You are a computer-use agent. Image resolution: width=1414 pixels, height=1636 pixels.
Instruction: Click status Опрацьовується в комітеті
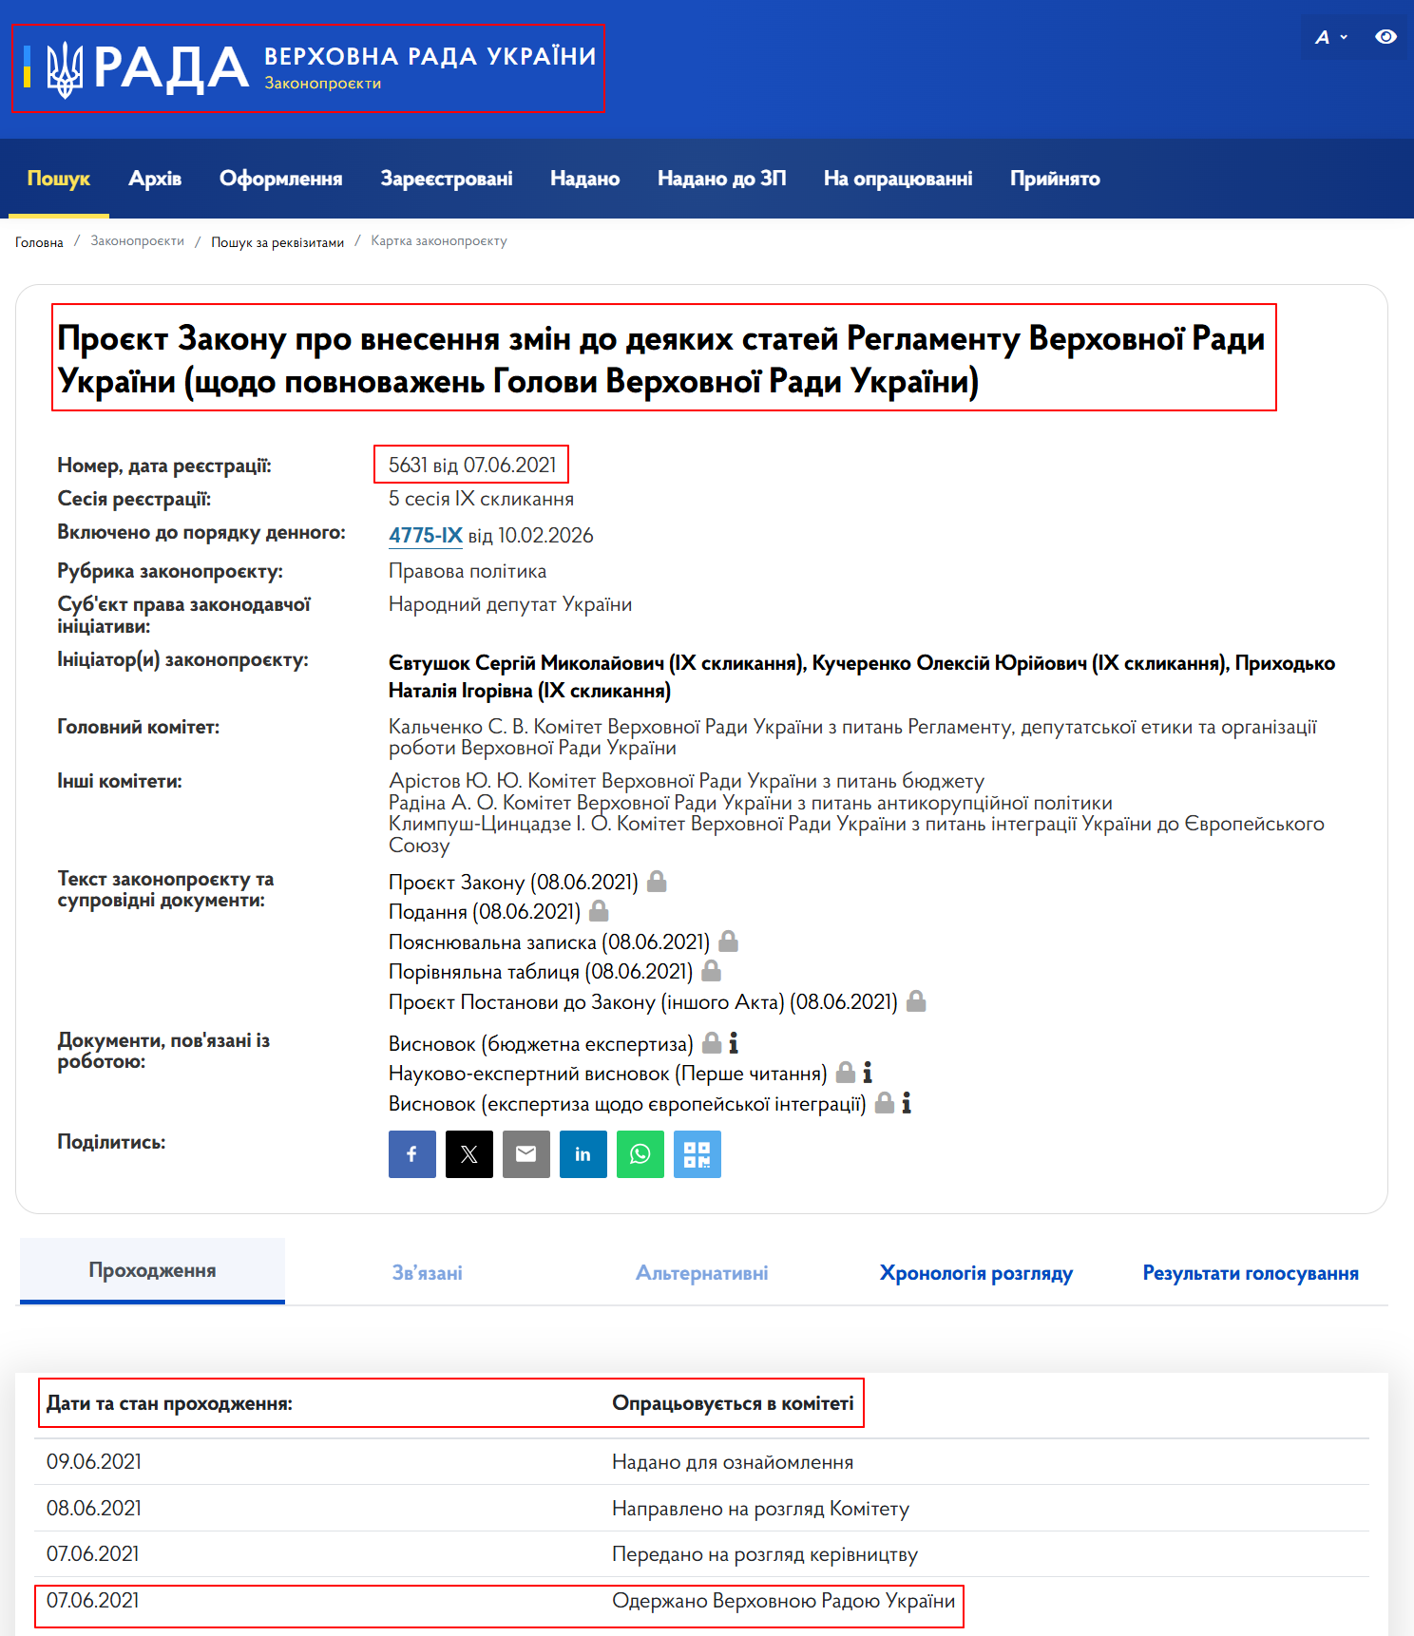[733, 1403]
